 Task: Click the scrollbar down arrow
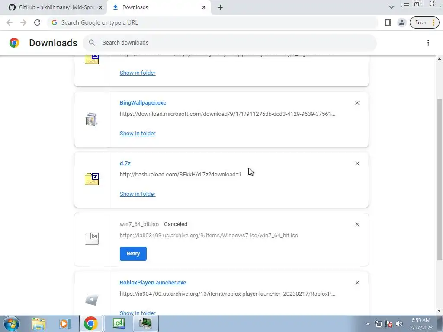coord(439,311)
